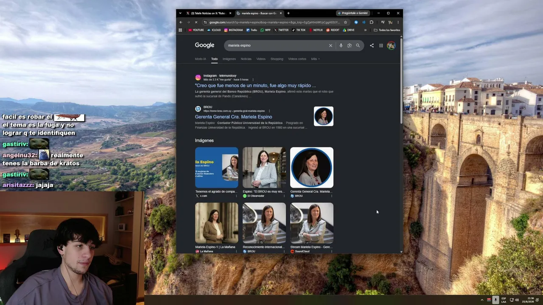Open the x.com blue banner image
This screenshot has width=543, height=305.
click(x=217, y=167)
